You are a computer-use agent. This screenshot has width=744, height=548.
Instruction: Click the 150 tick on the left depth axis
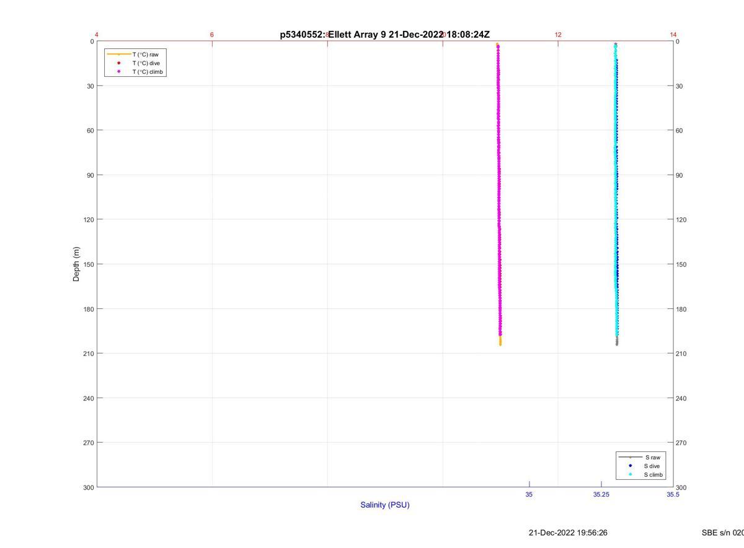pyautogui.click(x=88, y=264)
